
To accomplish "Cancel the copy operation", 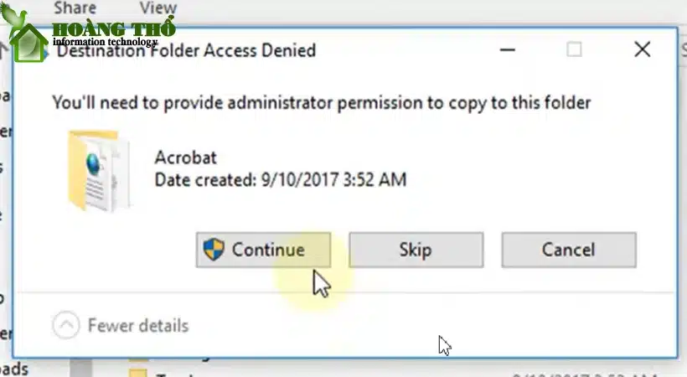I will 569,250.
